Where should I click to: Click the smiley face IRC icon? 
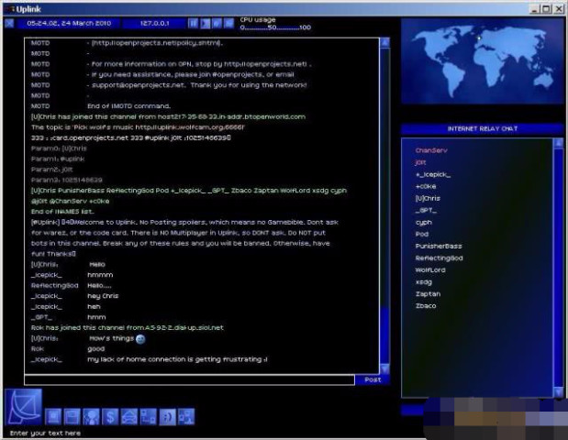[166, 417]
